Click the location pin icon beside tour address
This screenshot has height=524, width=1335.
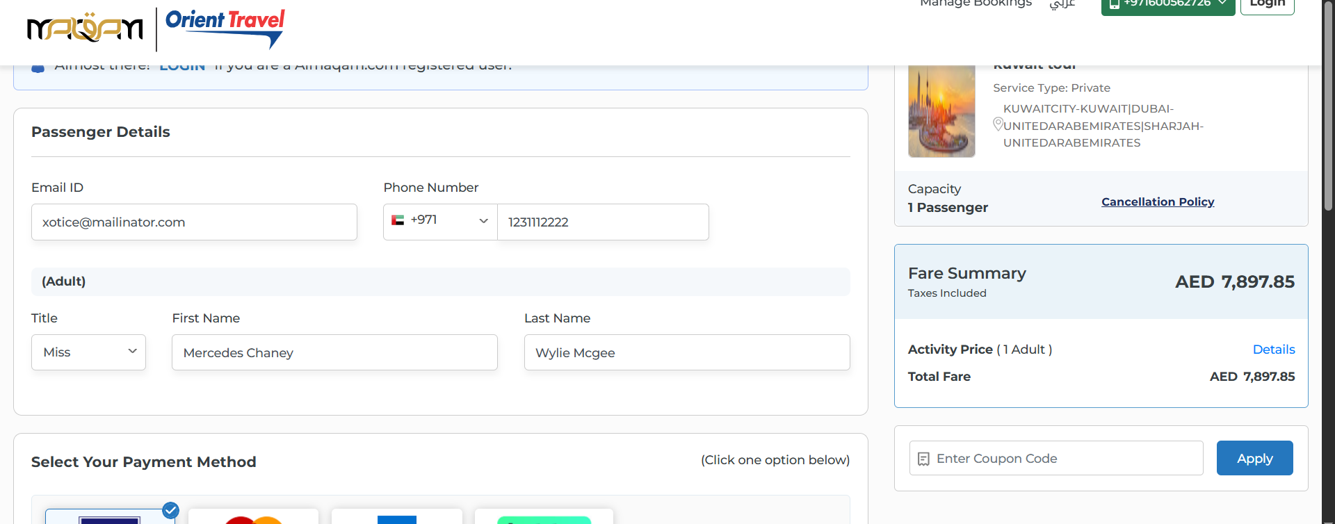(998, 124)
